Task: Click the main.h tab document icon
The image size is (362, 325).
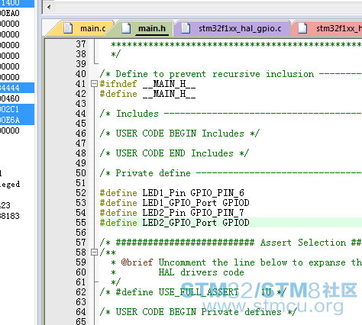Action: pyautogui.click(x=126, y=28)
